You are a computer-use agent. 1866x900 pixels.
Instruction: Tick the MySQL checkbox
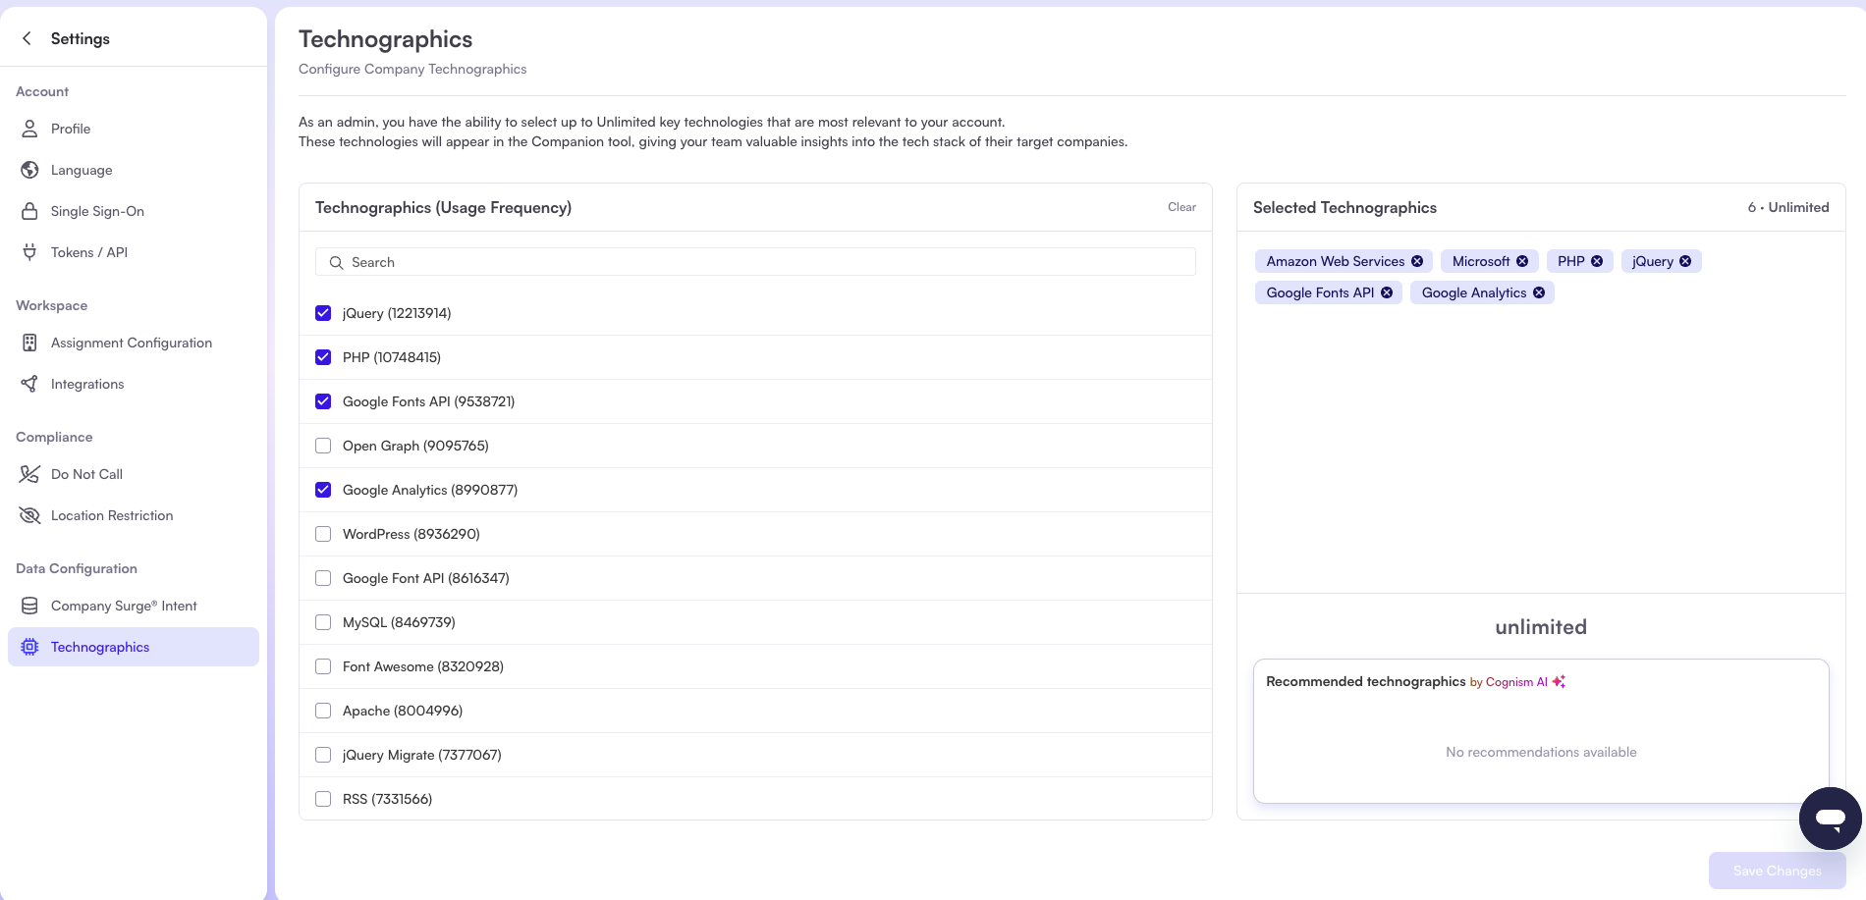[x=323, y=622]
